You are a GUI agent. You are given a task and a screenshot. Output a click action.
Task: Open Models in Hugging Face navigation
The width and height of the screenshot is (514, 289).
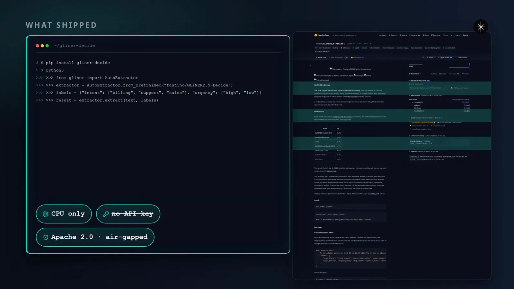click(383, 35)
